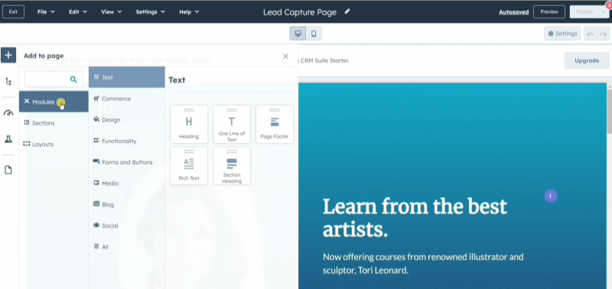
Task: Open the optimize gauge icon
Action: pyautogui.click(x=8, y=113)
